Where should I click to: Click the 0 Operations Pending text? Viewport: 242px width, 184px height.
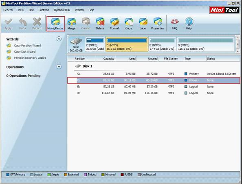tap(23, 76)
